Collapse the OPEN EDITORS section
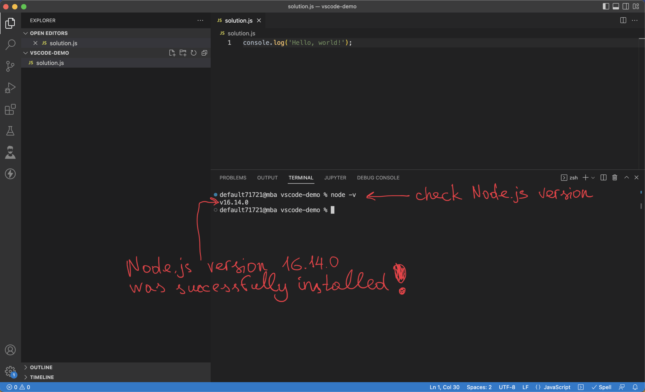645x392 pixels. point(25,33)
